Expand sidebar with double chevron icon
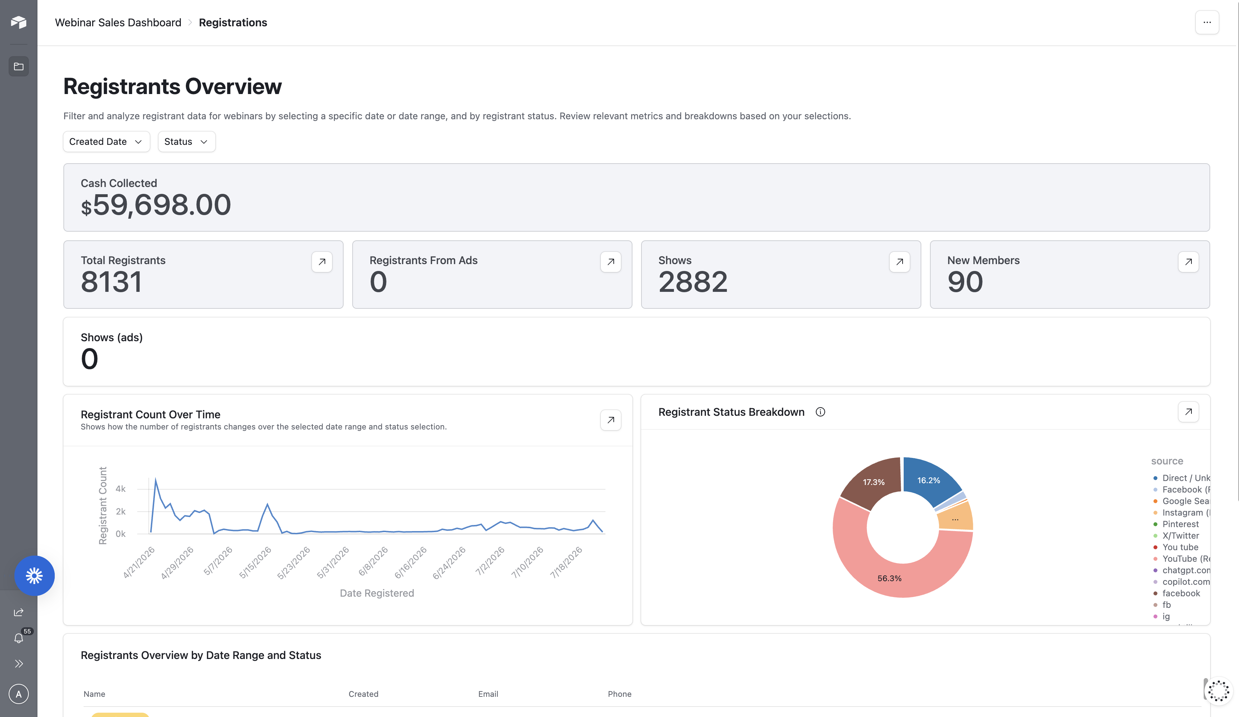 click(x=19, y=664)
